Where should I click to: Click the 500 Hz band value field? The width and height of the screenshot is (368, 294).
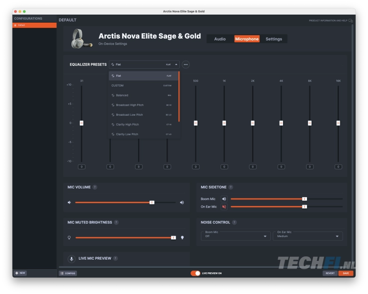pyautogui.click(x=195, y=167)
